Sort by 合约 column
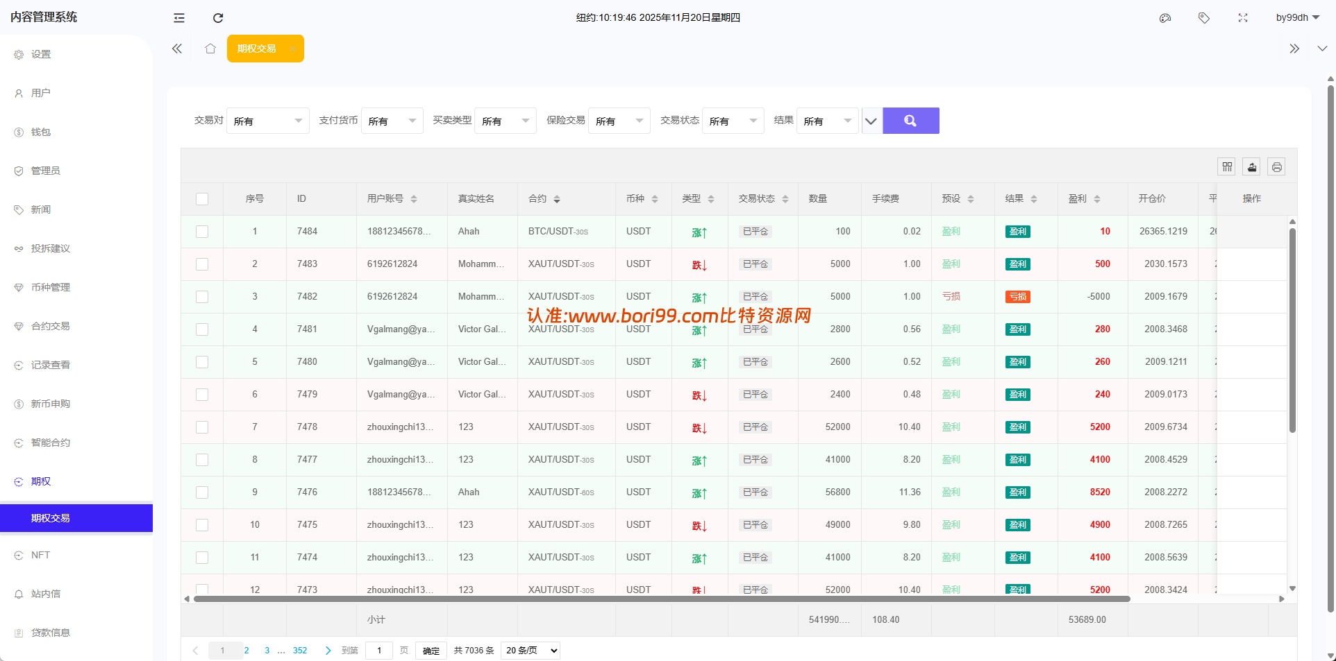Viewport: 1336px width, 661px height. [x=557, y=199]
